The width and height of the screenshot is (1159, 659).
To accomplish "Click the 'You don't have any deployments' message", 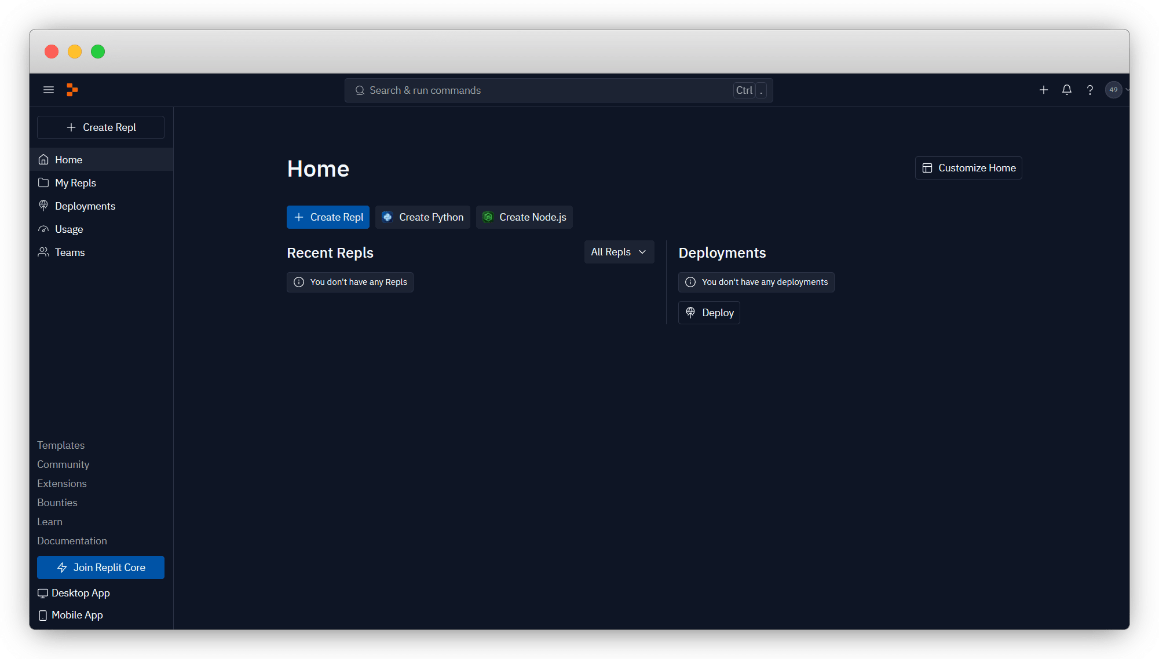I will click(x=756, y=282).
